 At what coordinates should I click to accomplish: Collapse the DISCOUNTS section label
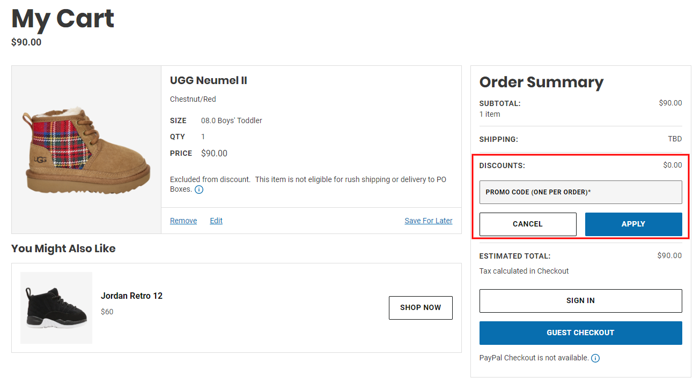click(x=502, y=166)
